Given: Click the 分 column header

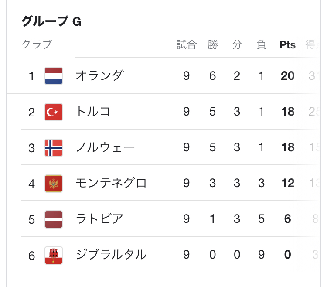Looking at the screenshot, I should pos(237,44).
